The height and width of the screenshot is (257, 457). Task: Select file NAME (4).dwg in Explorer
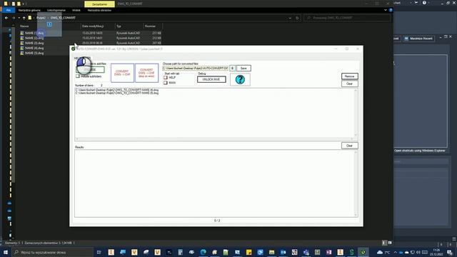(34, 48)
